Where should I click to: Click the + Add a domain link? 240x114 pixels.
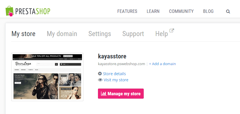tap(163, 64)
